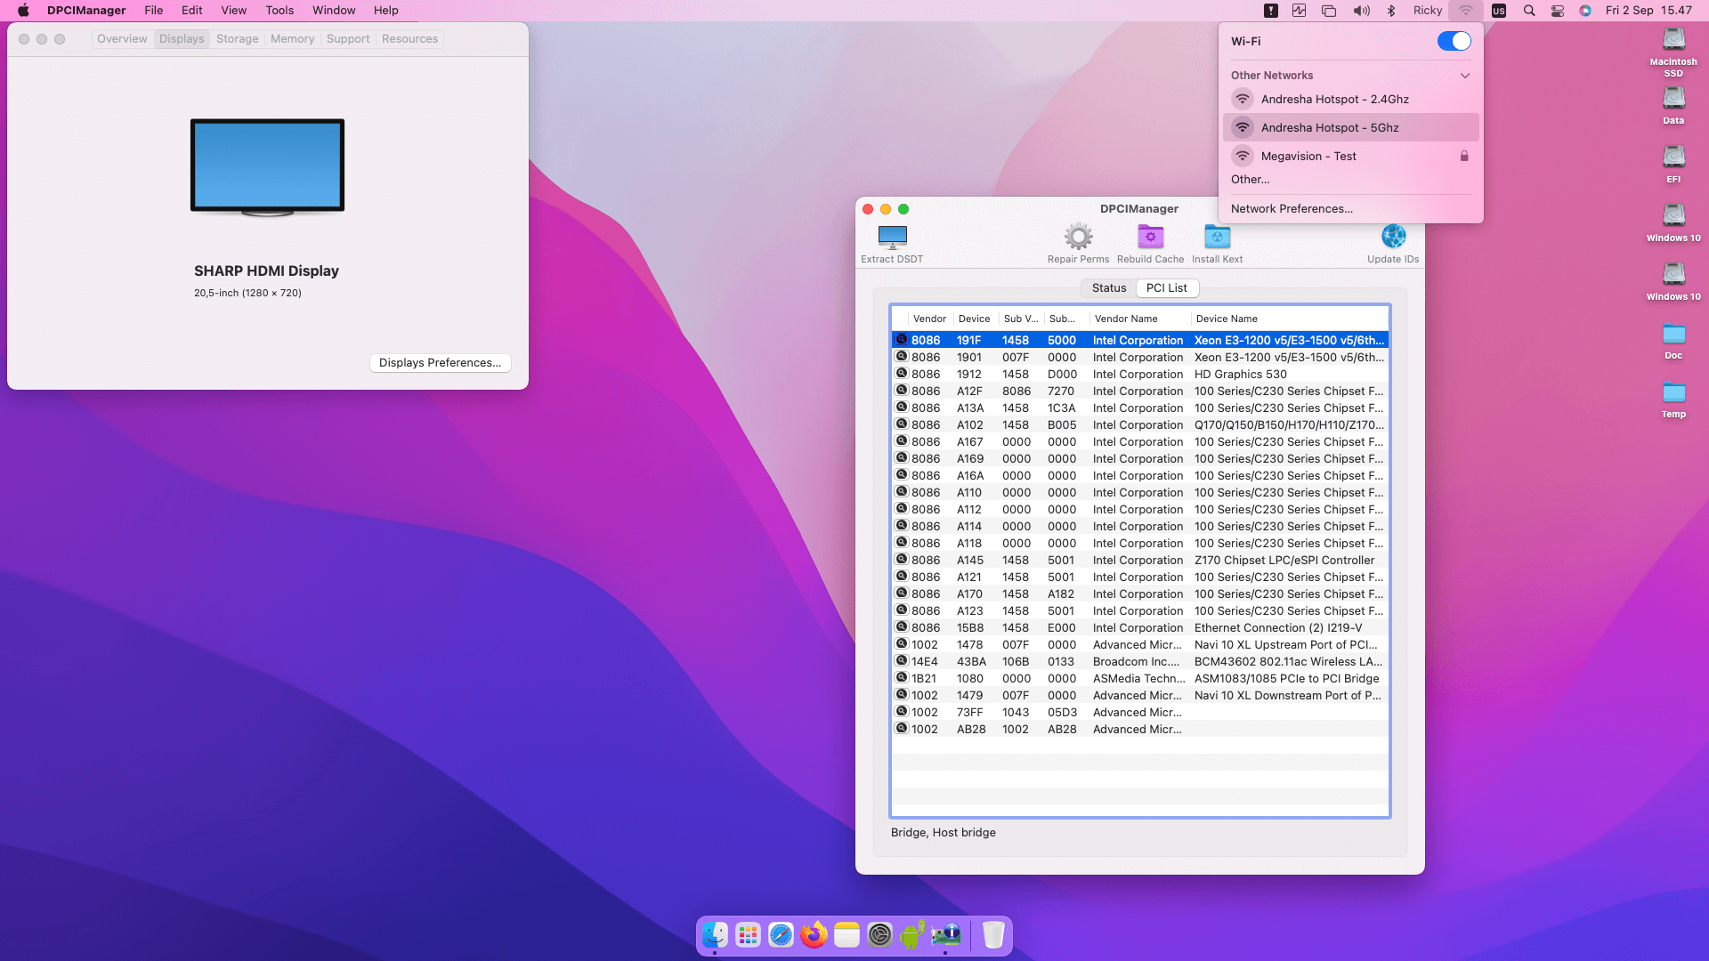
Task: Click the Extract DSDT toolbar icon
Action: click(891, 238)
